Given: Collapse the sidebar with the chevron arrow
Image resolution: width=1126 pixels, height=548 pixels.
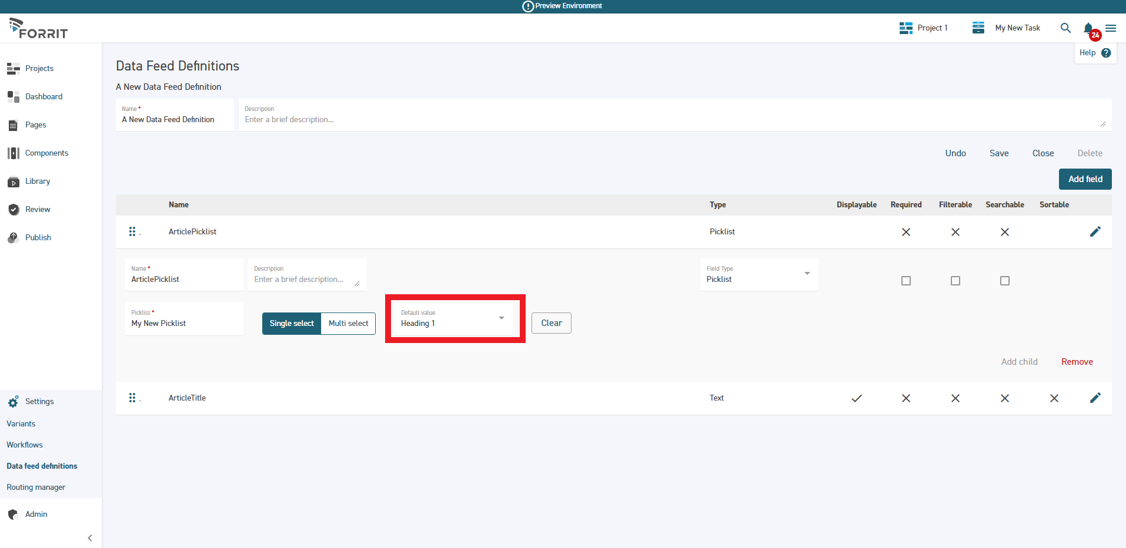Looking at the screenshot, I should point(90,537).
